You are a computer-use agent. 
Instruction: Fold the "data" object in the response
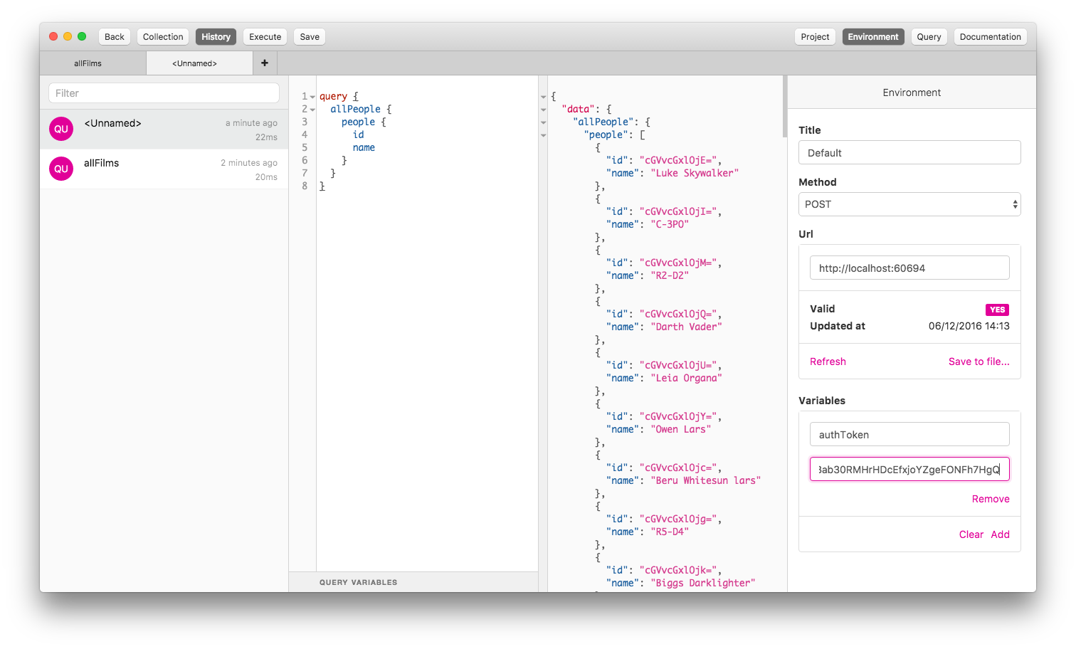point(544,110)
